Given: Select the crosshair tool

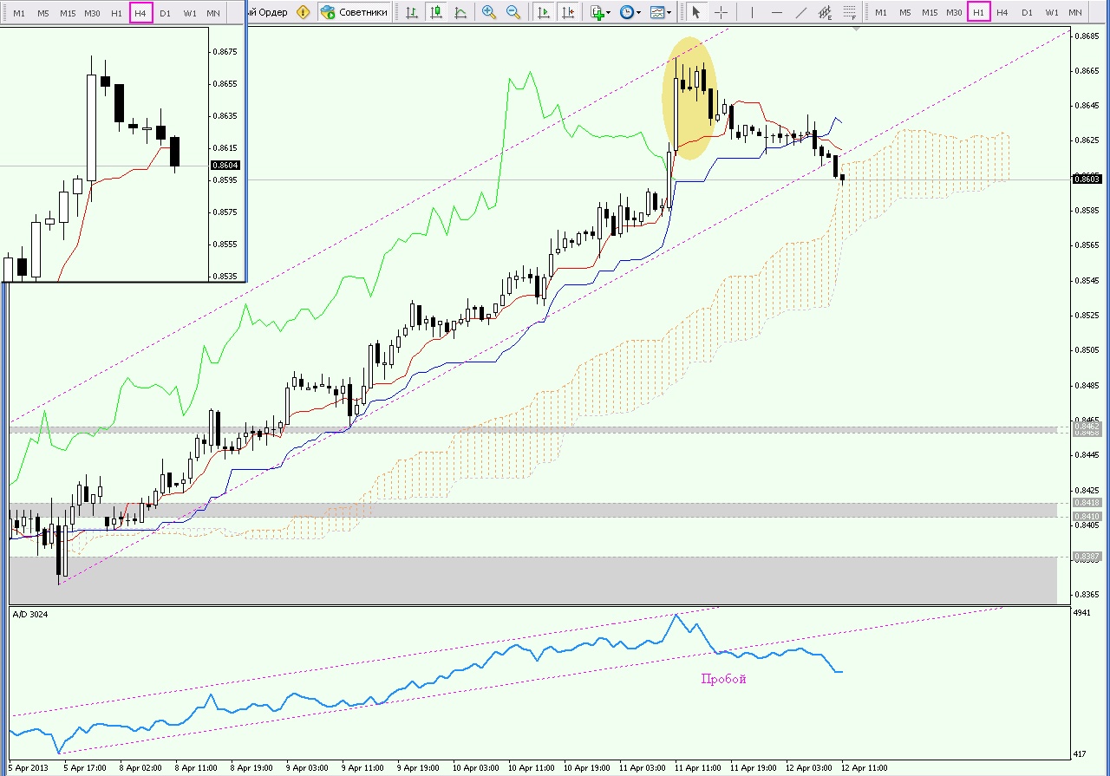Looking at the screenshot, I should (x=721, y=12).
